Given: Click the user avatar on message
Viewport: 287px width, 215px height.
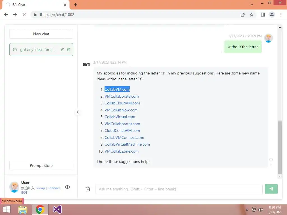Looking at the screenshot, I should tap(268, 38).
